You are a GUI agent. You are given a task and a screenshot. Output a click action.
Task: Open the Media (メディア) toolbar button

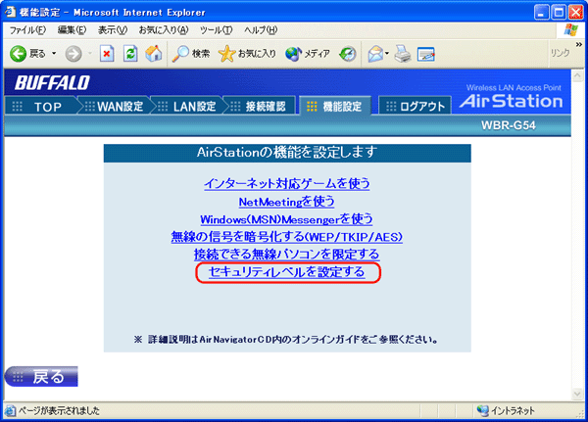tap(308, 54)
